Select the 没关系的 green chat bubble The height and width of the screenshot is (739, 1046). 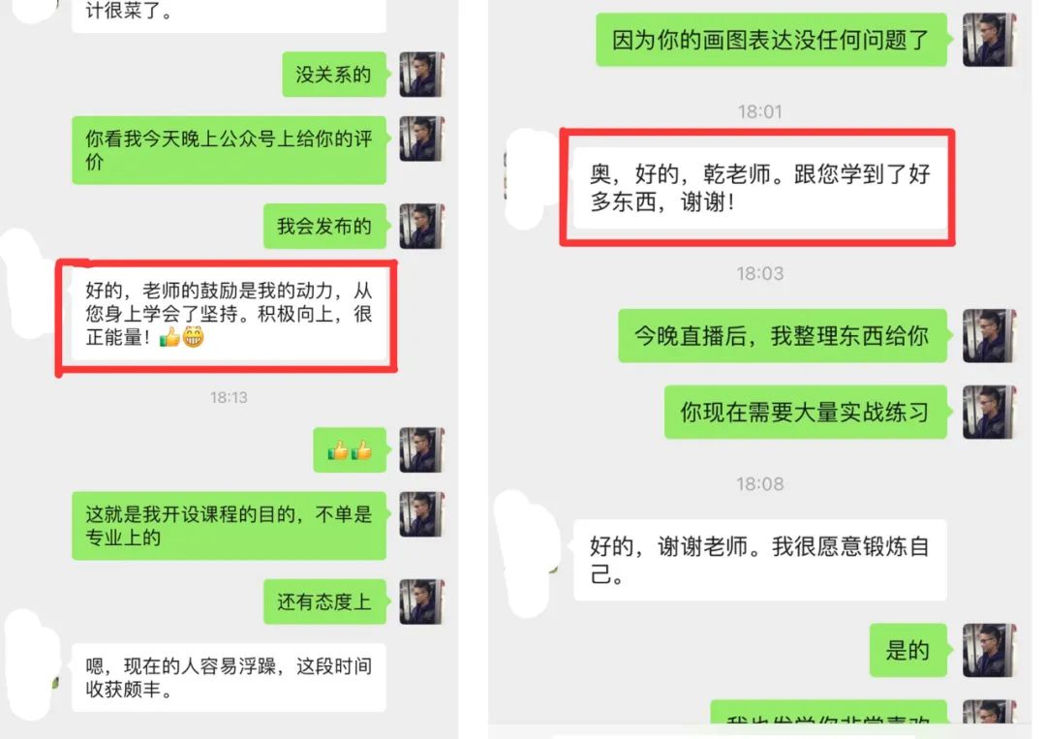click(334, 74)
